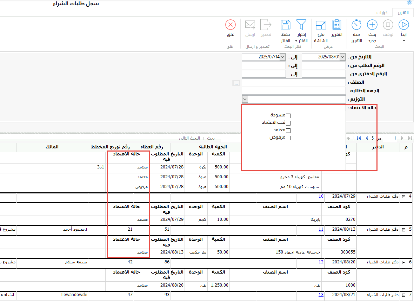Click the مفاتيح كهرباء 3 مخرج cell
This screenshot has height=301, width=414.
click(299, 177)
